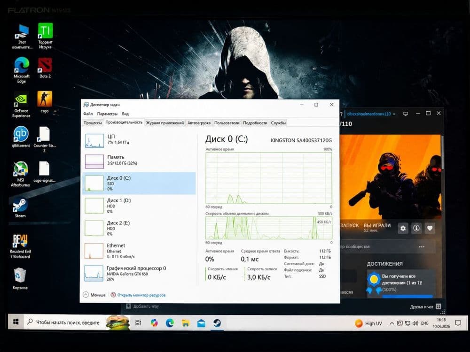Select the Counter-Str... 2 file icon
The height and width of the screenshot is (352, 470).
(x=44, y=139)
